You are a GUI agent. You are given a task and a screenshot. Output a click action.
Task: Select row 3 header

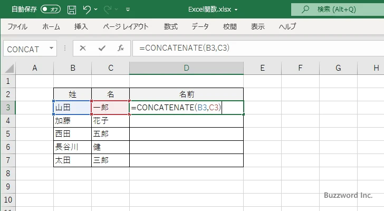(x=8, y=108)
